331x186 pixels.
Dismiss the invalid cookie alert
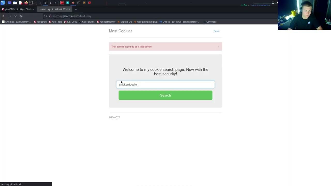219,47
